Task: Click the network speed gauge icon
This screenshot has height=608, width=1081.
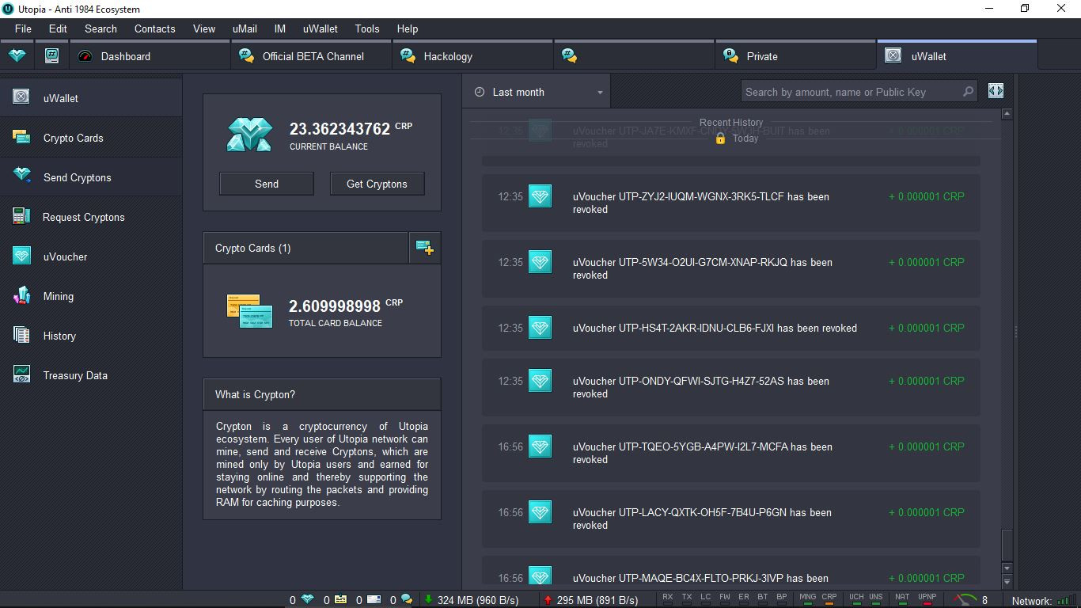Action: coord(965,599)
